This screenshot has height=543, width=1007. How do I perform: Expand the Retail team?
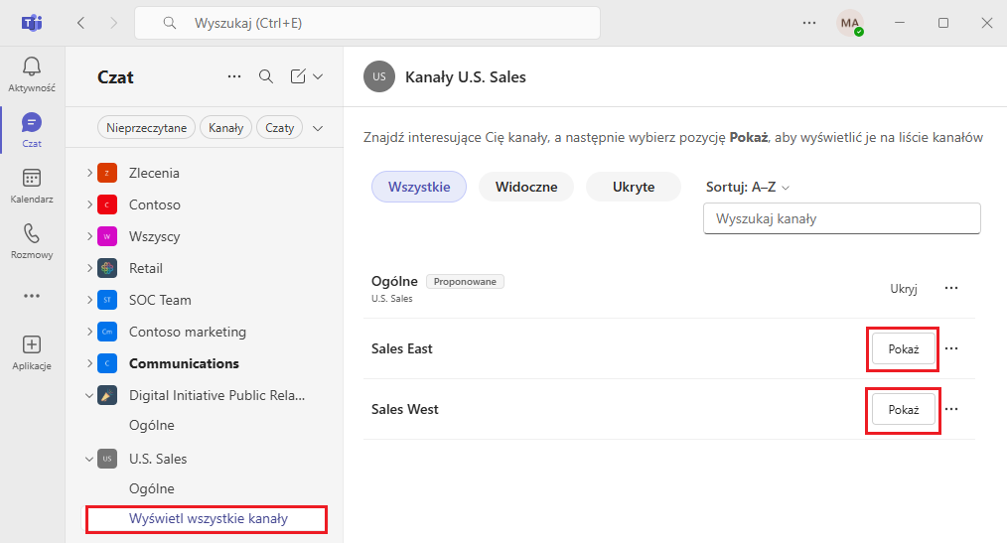(x=89, y=268)
